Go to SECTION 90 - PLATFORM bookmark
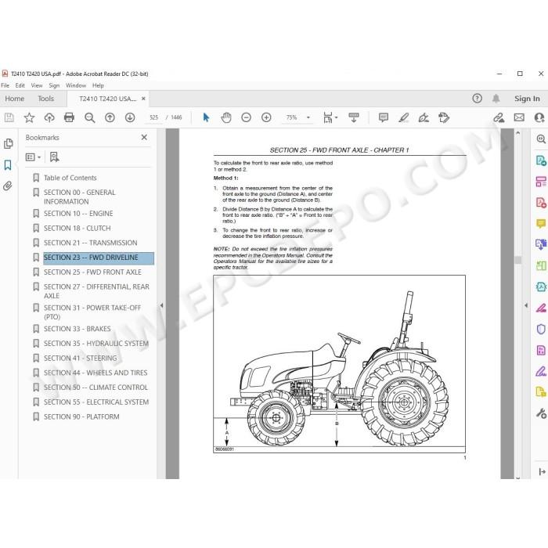This screenshot has width=548, height=548. pyautogui.click(x=81, y=417)
